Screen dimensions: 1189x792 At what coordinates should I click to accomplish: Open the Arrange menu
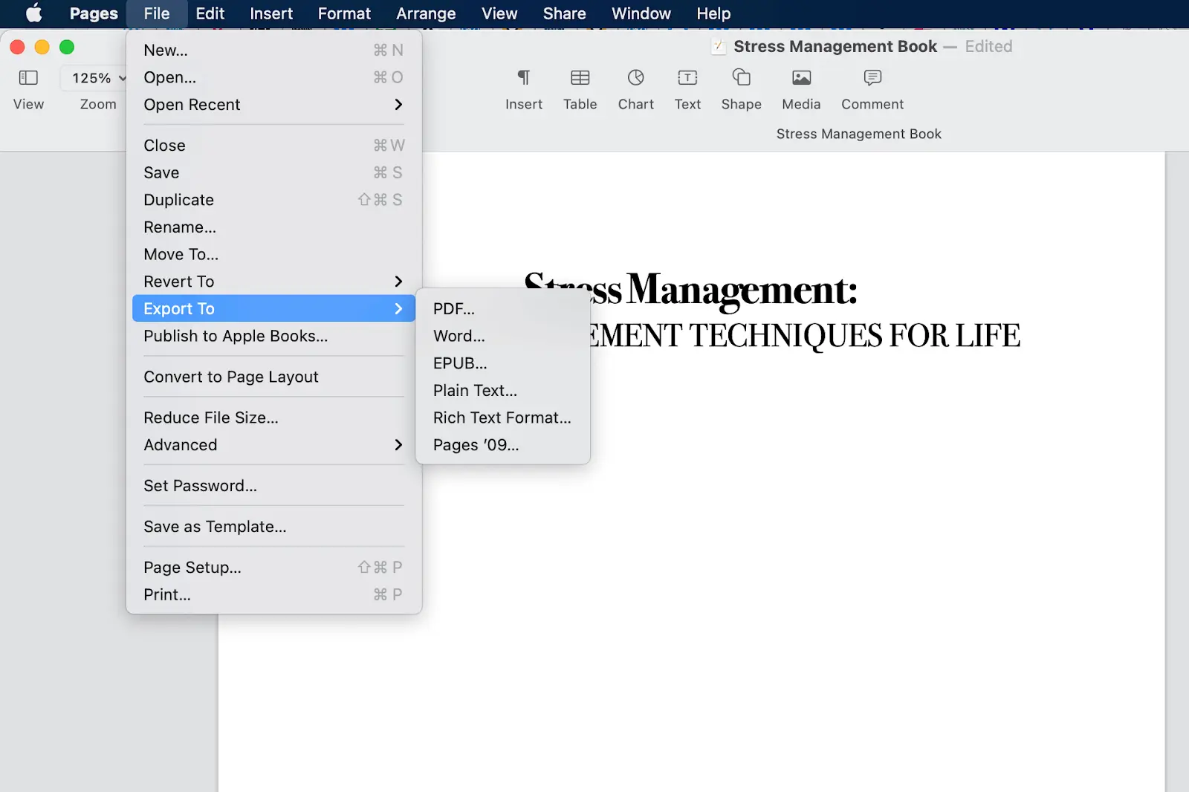click(x=425, y=13)
